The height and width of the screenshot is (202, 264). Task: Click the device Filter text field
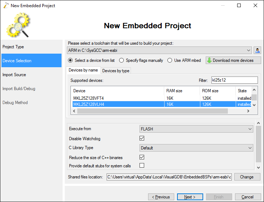(234, 80)
